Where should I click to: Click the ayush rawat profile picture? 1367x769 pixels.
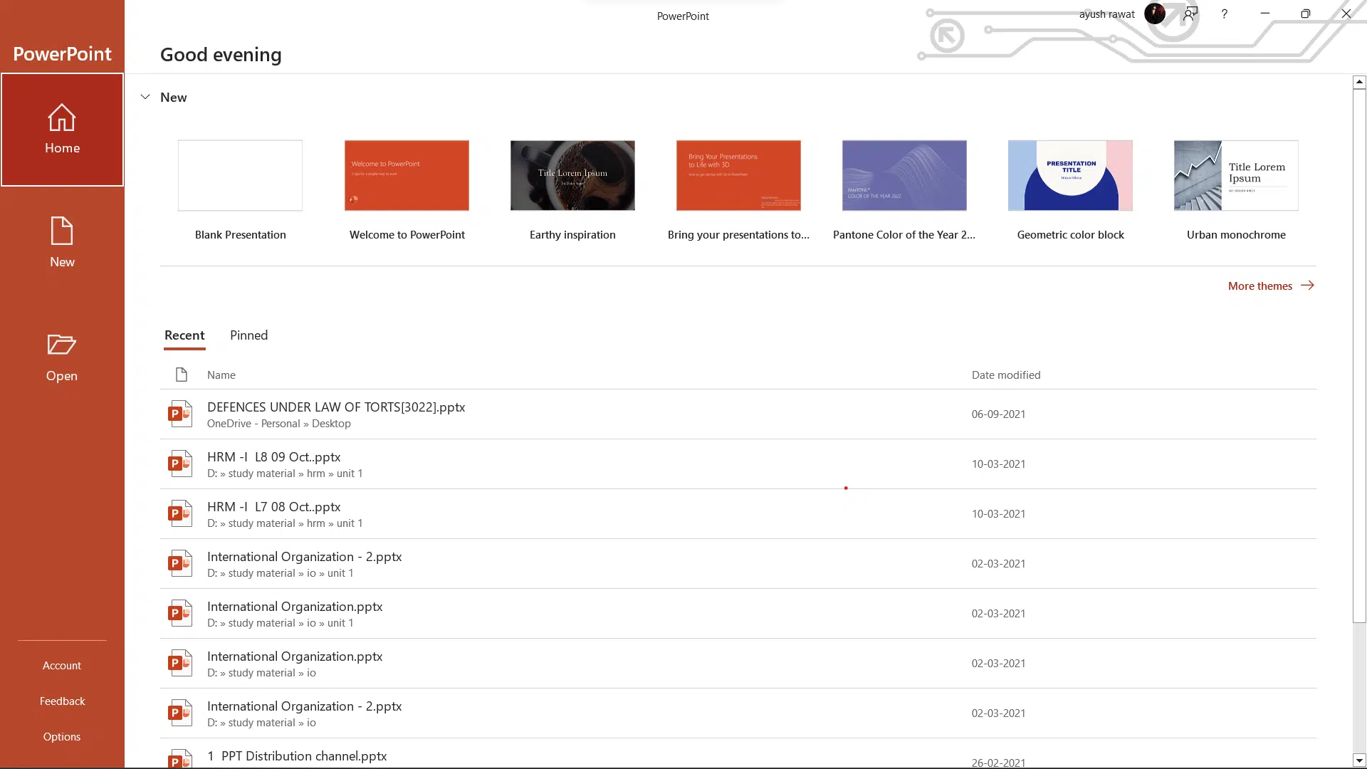[1154, 14]
